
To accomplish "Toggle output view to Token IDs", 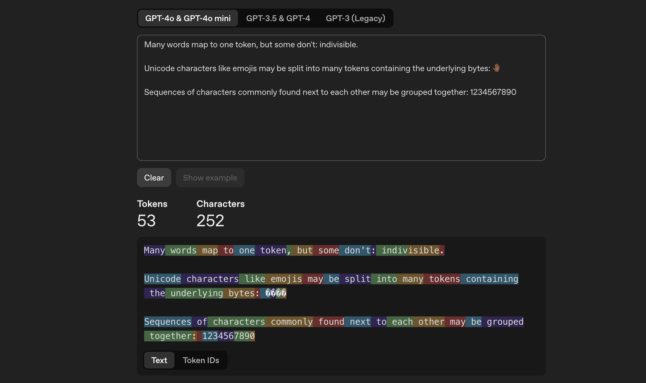I will (201, 360).
